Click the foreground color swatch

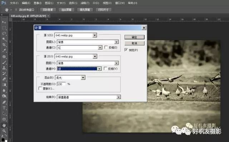[x=3, y=139]
